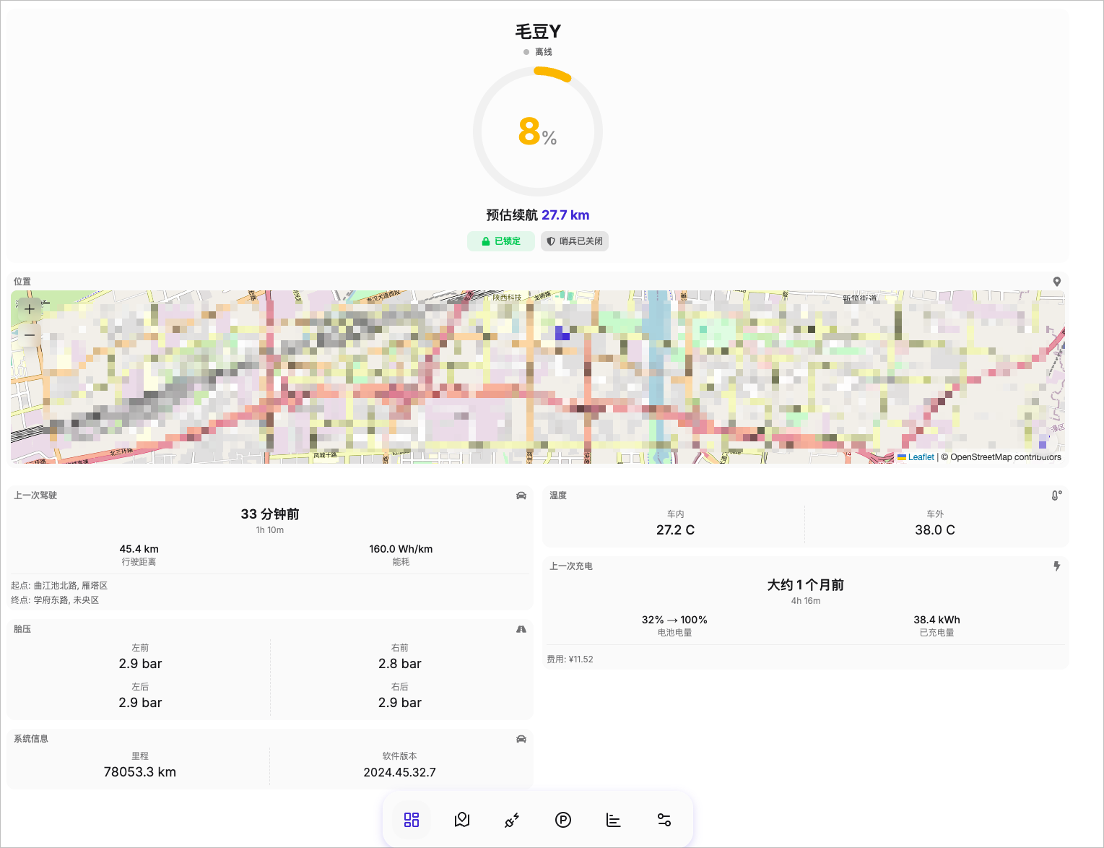Click the 27.7 km estimated range value
This screenshot has height=848, width=1104.
[565, 215]
